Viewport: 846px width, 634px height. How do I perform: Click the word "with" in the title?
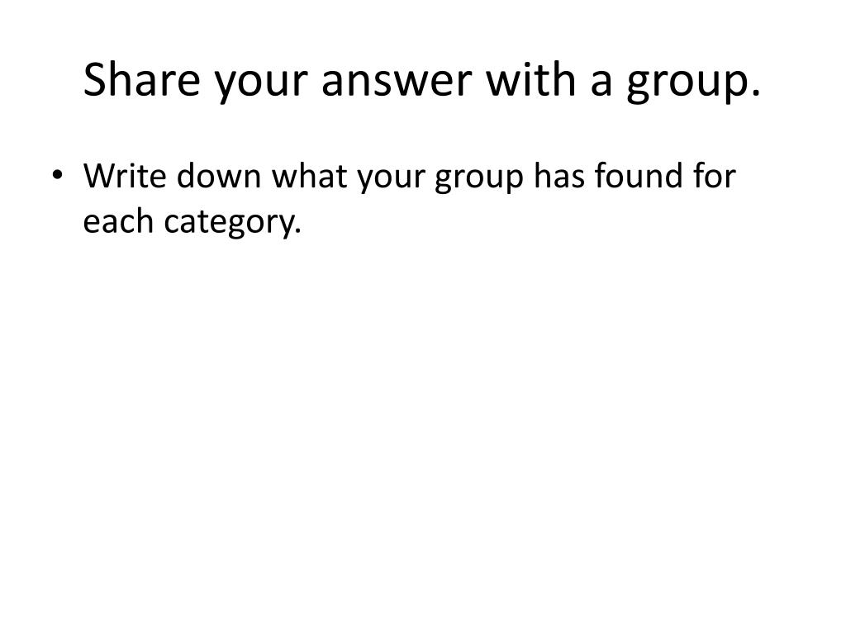point(531,79)
